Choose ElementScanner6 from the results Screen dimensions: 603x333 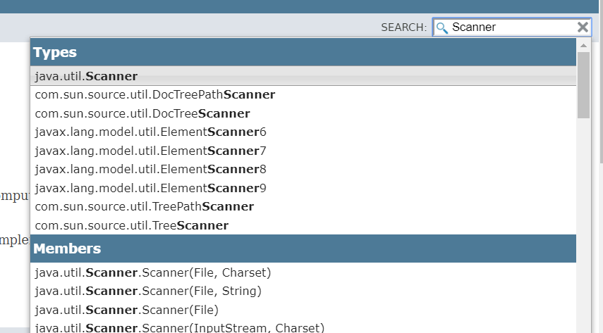pyautogui.click(x=303, y=132)
